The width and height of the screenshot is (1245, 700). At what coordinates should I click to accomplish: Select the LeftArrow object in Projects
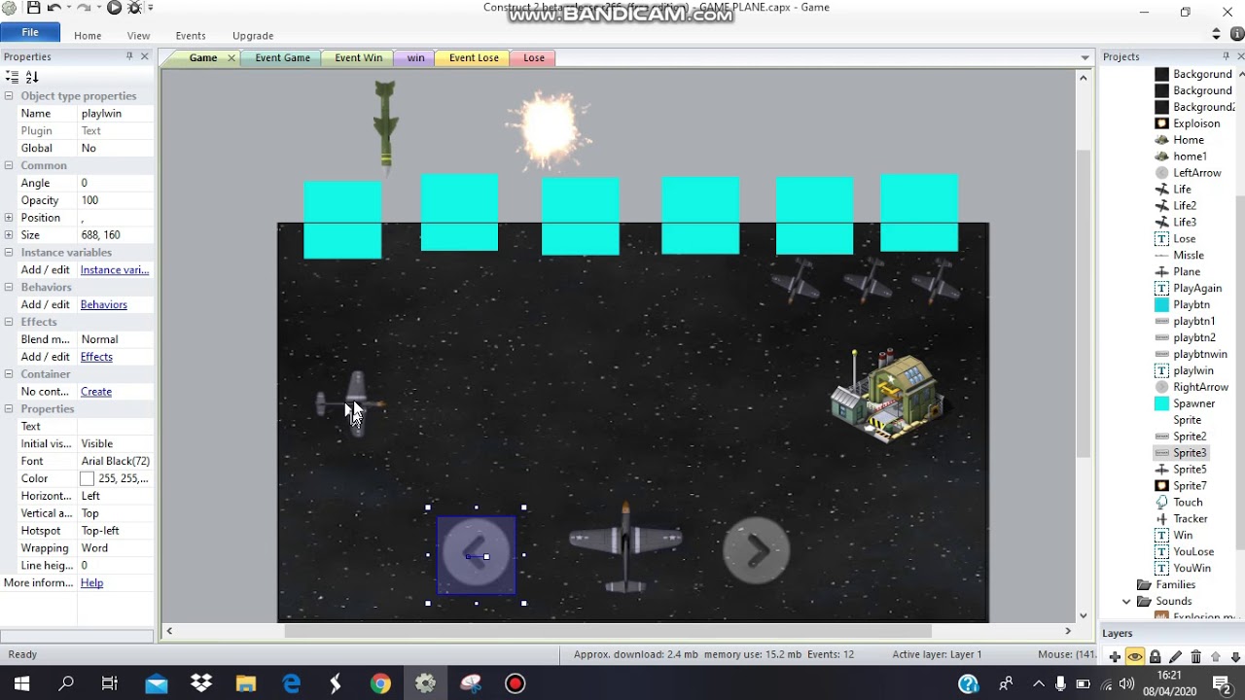point(1196,173)
